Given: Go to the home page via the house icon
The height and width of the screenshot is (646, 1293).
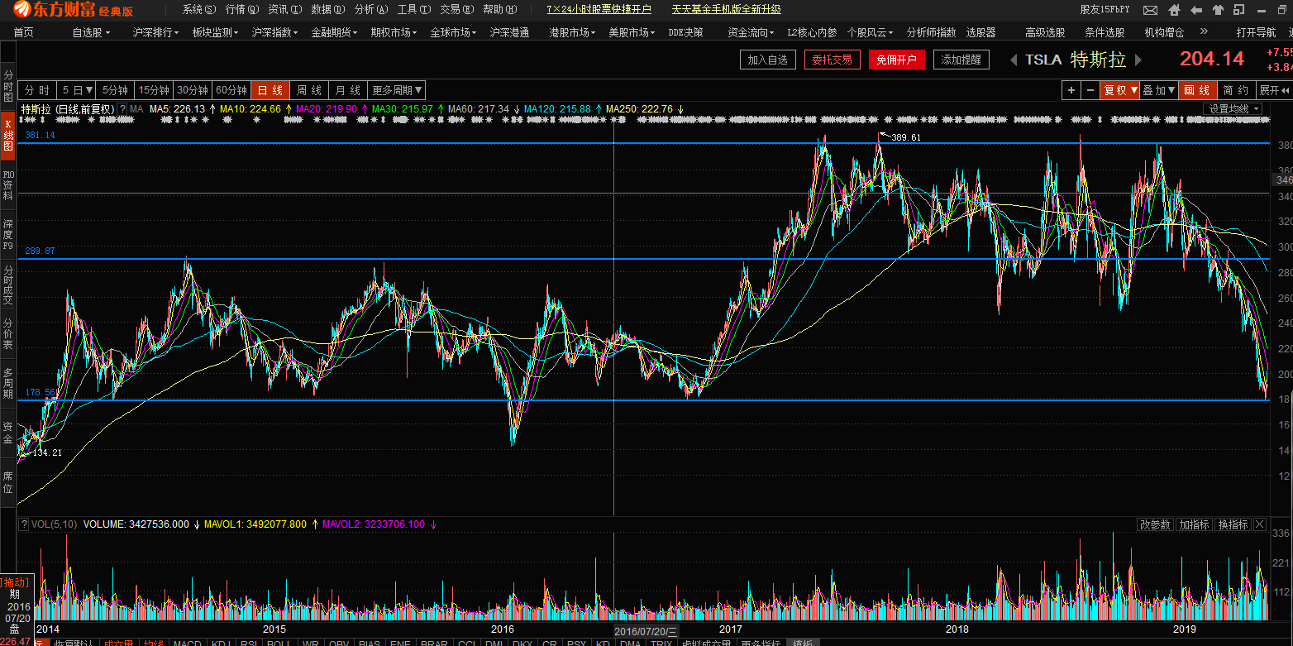Looking at the screenshot, I should [1173, 10].
